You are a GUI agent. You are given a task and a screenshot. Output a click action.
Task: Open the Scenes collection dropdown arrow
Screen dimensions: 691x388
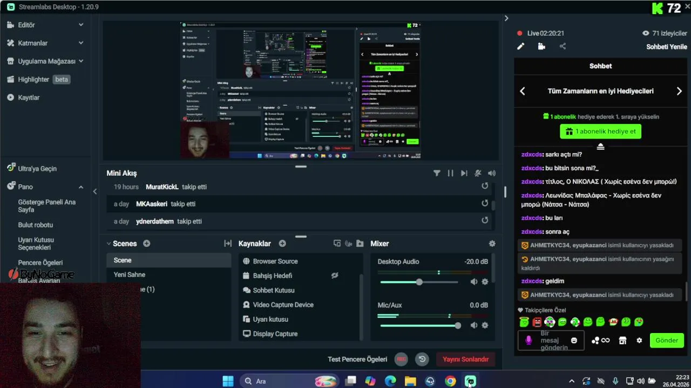tap(109, 244)
